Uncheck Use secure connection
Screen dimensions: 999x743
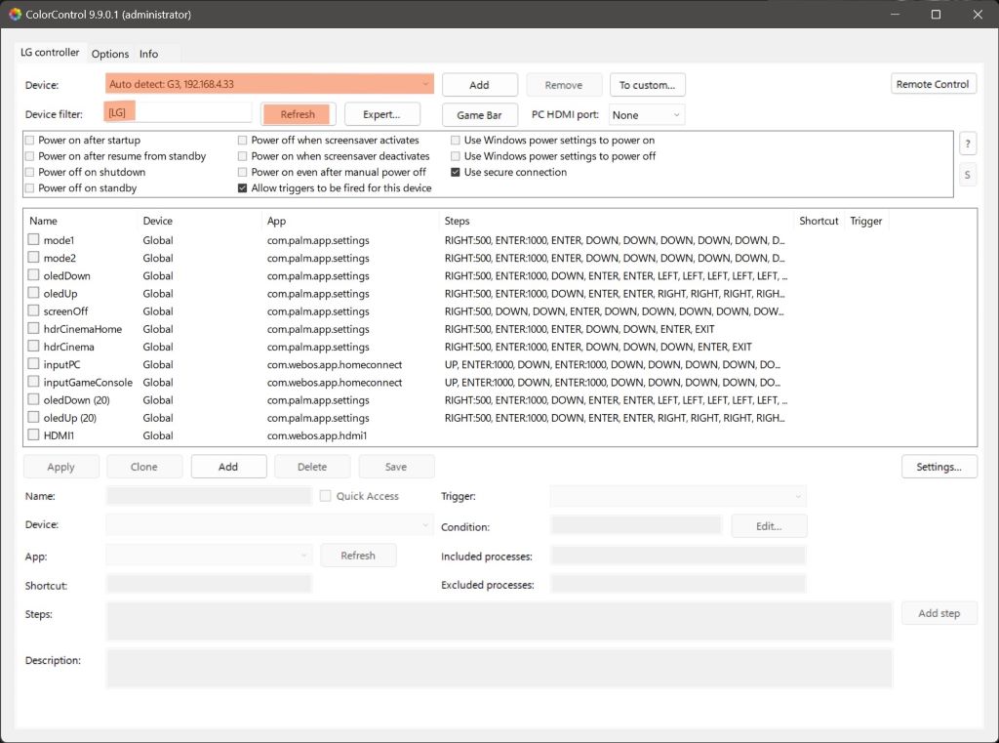(456, 173)
